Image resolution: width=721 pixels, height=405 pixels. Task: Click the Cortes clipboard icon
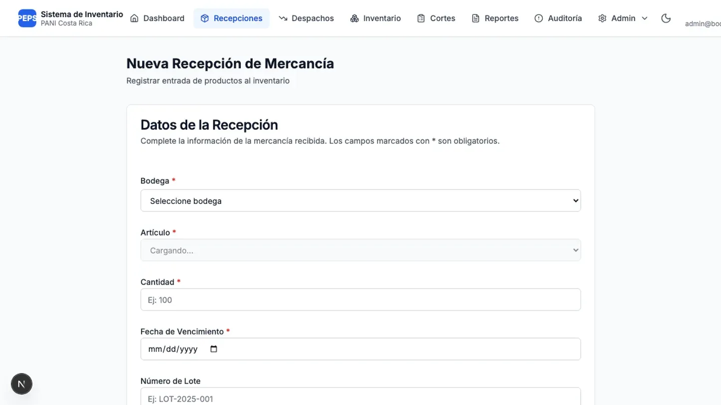(421, 18)
